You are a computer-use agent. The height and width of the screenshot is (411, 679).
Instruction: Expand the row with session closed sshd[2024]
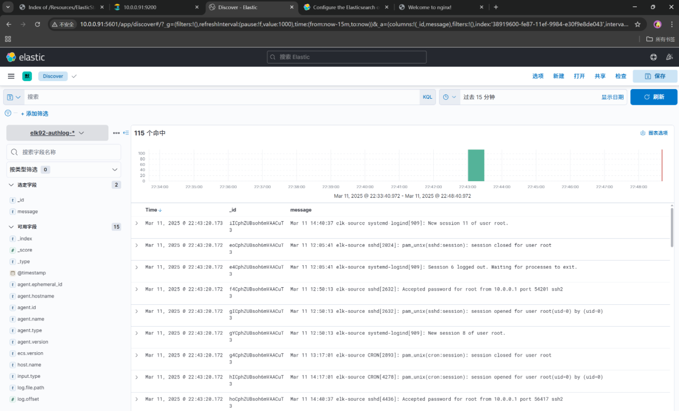click(137, 246)
